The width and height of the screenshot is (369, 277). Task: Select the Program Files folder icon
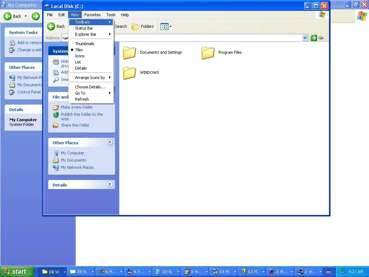[x=208, y=52]
